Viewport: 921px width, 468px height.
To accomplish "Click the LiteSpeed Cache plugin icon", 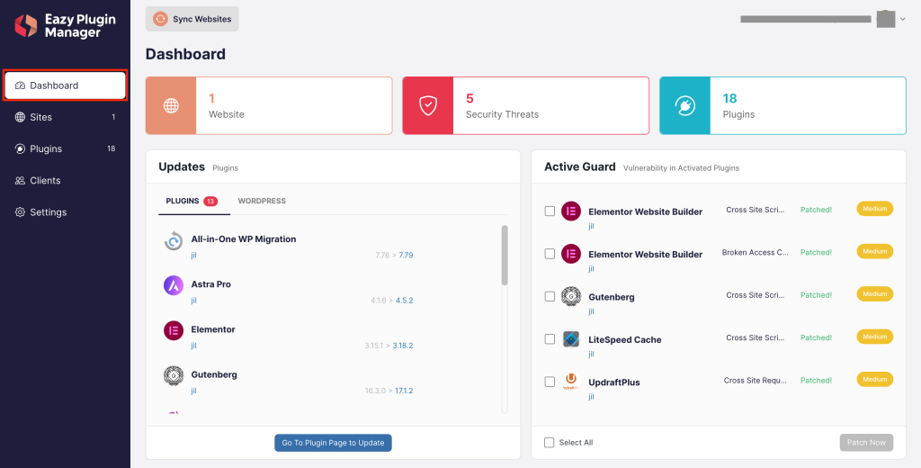I will (571, 339).
